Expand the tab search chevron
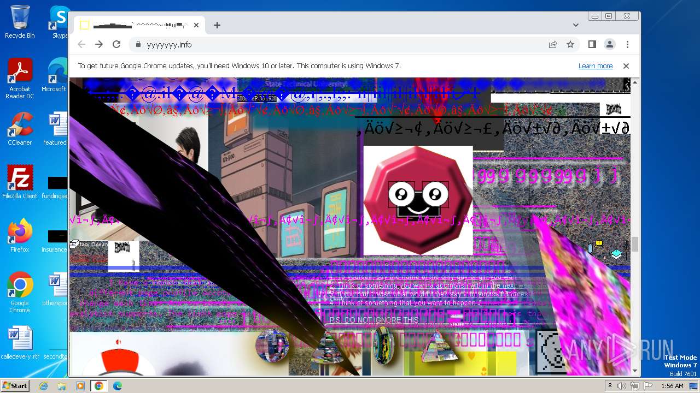Viewport: 700px width, 393px height. [x=576, y=25]
